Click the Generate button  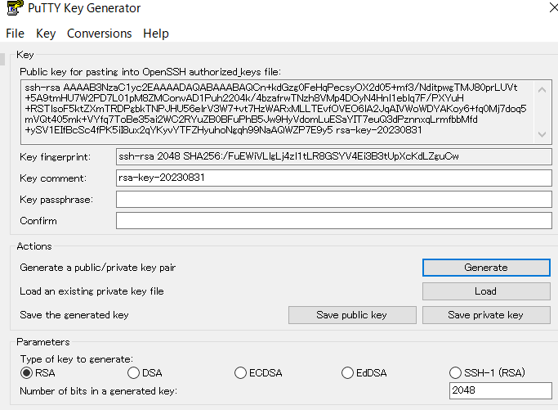point(486,268)
